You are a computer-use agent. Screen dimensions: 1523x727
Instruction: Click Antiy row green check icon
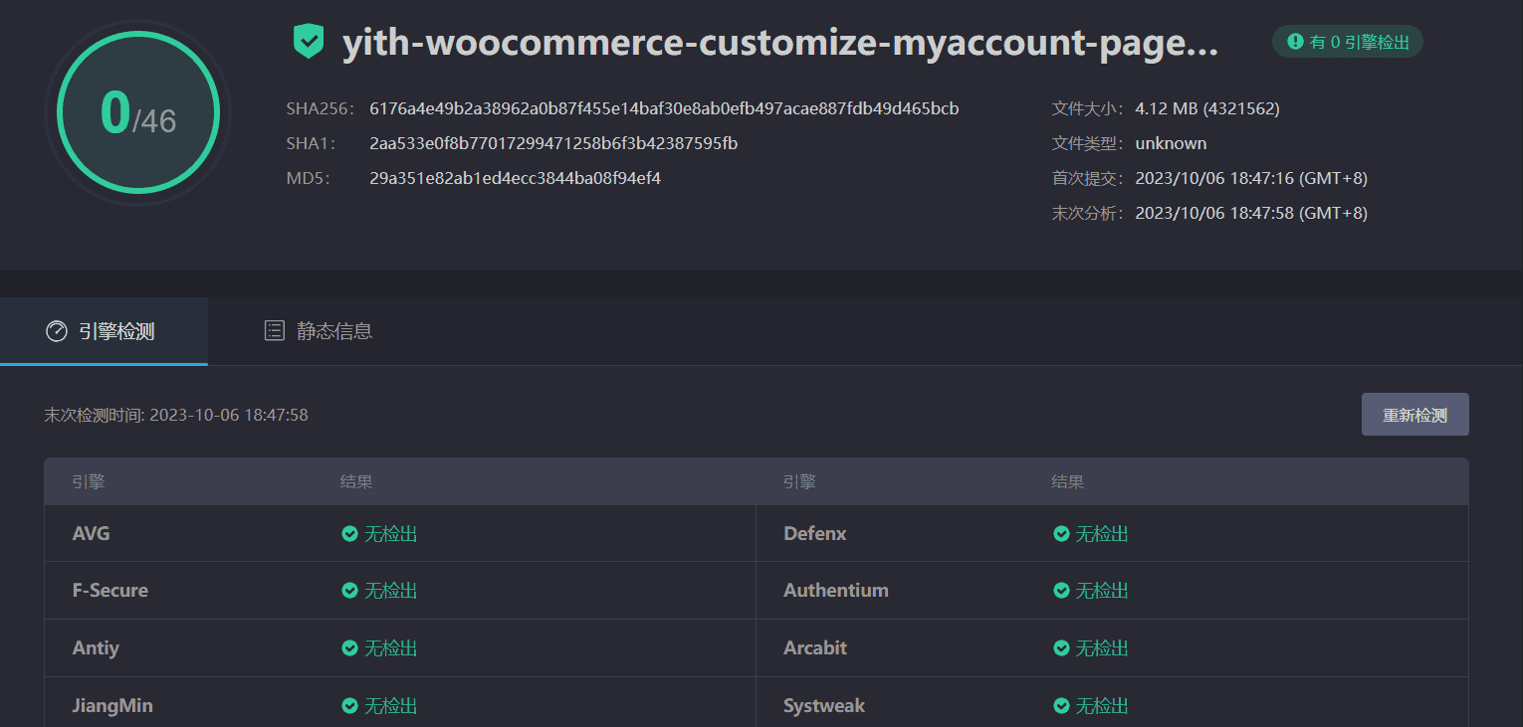pyautogui.click(x=349, y=648)
